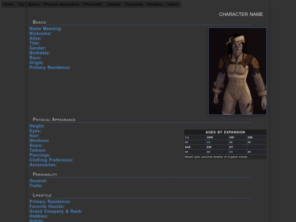Jump to Top via the navigation bar
The image size is (296, 222).
click(21, 4)
